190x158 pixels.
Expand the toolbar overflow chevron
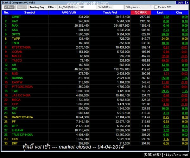(x=151, y=6)
